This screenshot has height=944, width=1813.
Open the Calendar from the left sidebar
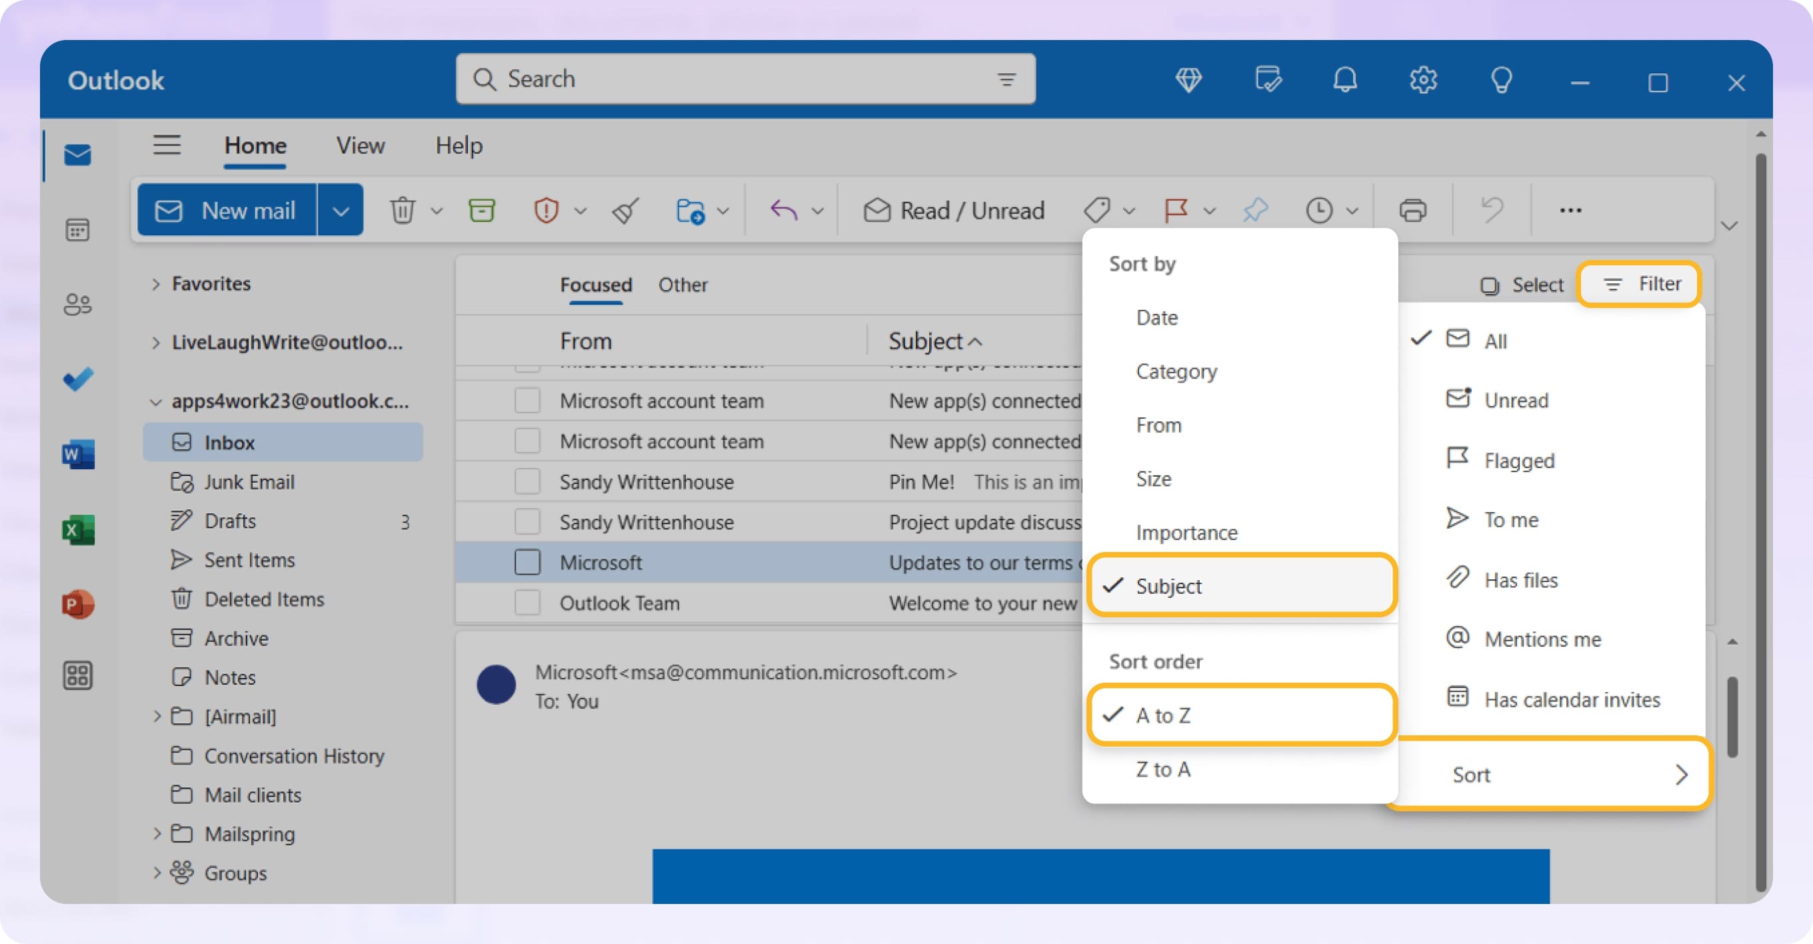point(77,229)
